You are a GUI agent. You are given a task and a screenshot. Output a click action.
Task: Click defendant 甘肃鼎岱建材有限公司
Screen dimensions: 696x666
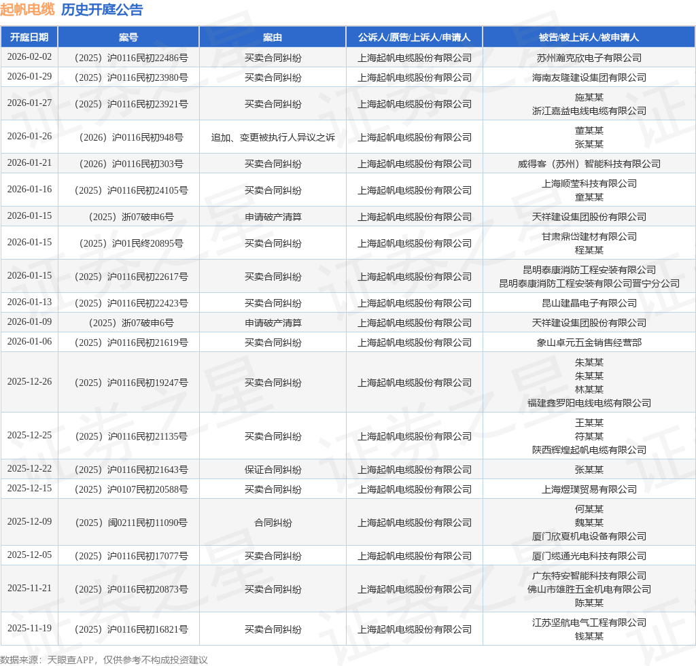pyautogui.click(x=589, y=236)
